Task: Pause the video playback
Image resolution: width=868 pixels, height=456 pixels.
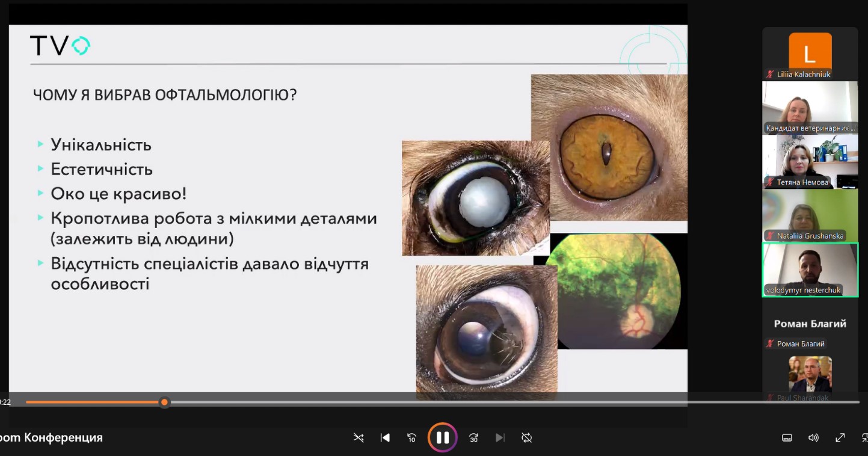Action: coord(443,437)
